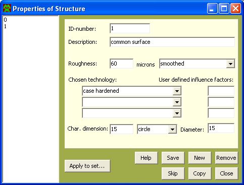Create a New structure entry

coord(200,158)
